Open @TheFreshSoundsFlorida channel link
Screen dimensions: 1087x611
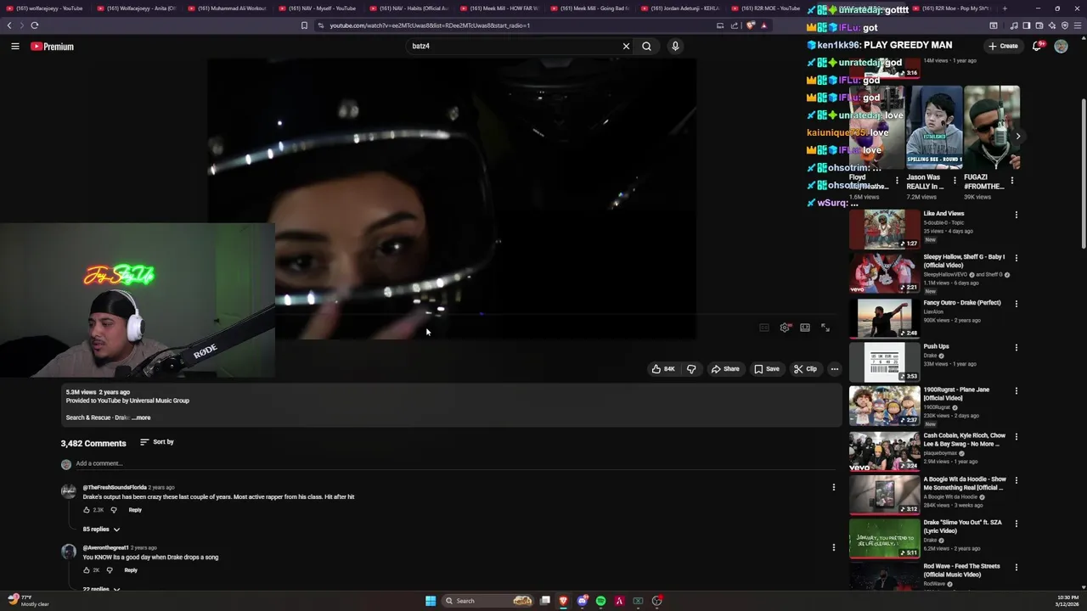[115, 488]
